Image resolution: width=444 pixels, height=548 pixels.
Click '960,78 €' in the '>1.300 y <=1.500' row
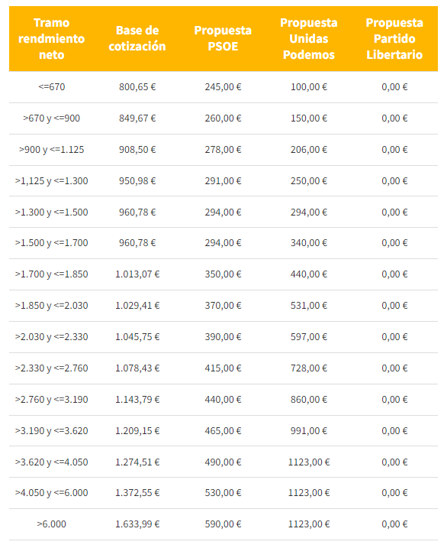137,212
